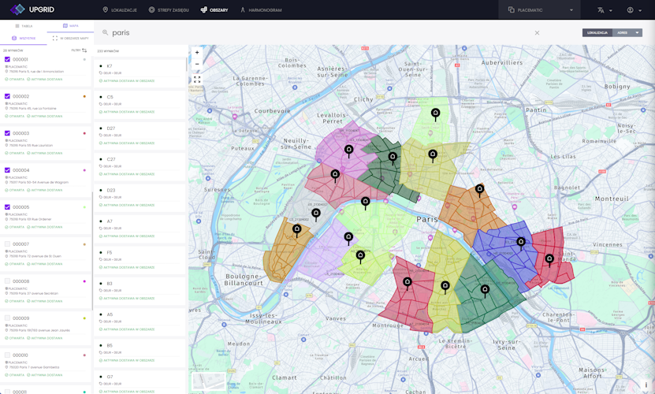The image size is (655, 394).
Task: Switch to the Tabela tab
Action: [24, 26]
